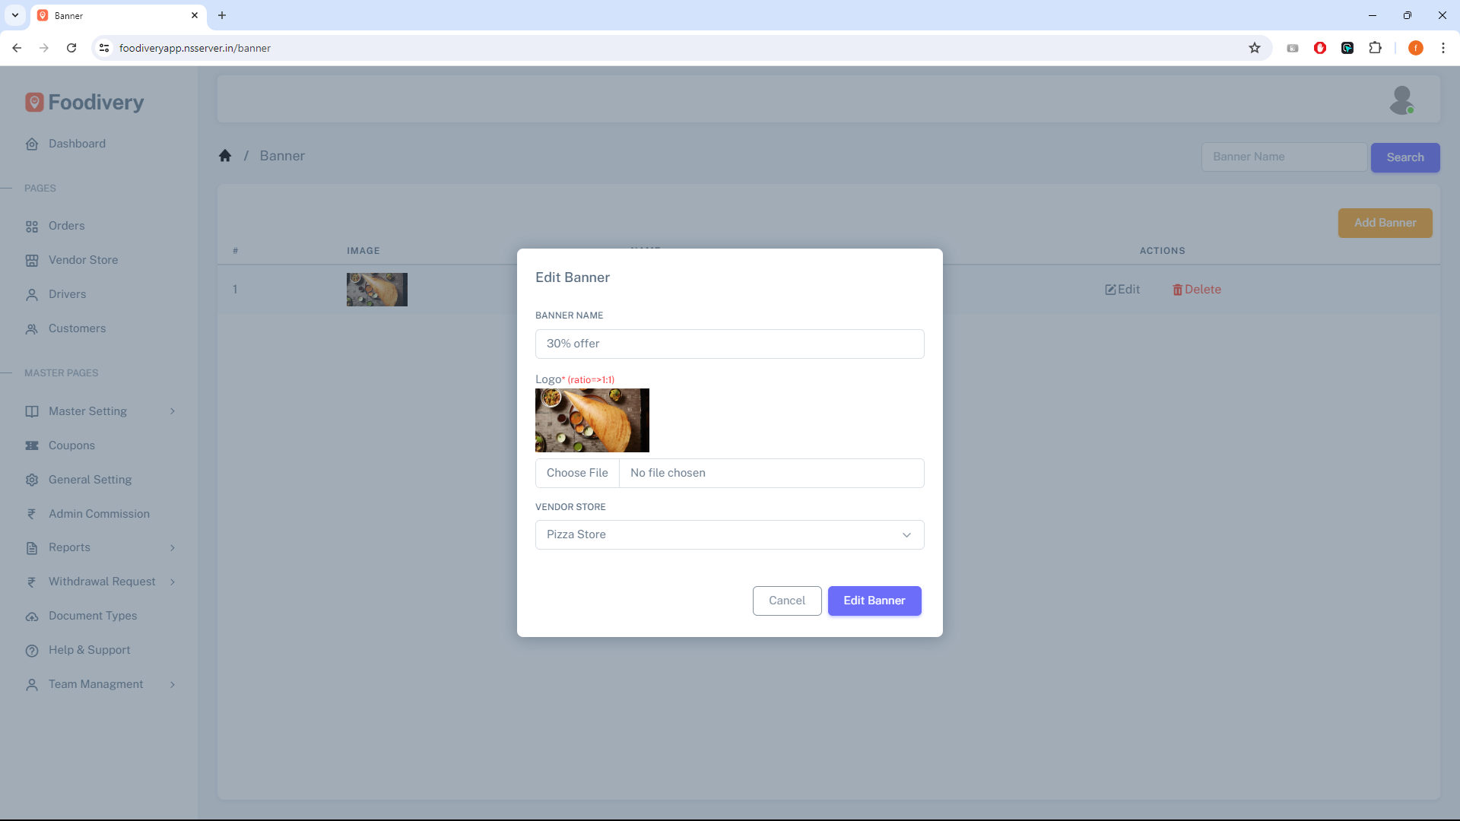Open Document Types via cloud icon

(31, 616)
